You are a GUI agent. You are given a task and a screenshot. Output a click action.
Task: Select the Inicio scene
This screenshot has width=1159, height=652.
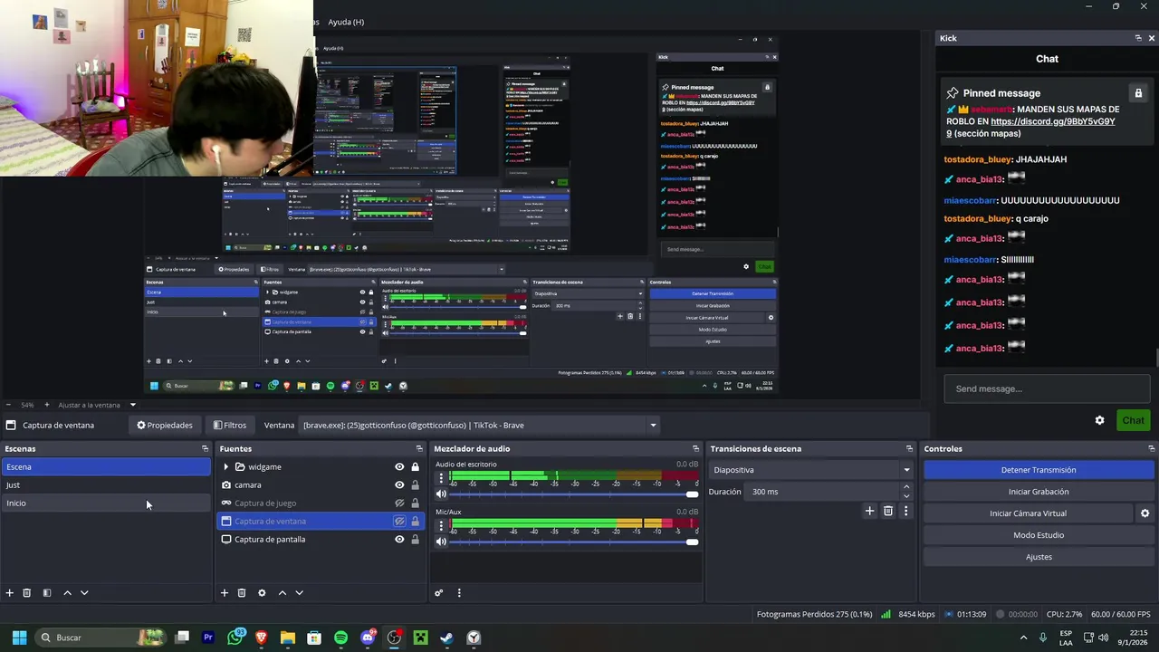[106, 503]
